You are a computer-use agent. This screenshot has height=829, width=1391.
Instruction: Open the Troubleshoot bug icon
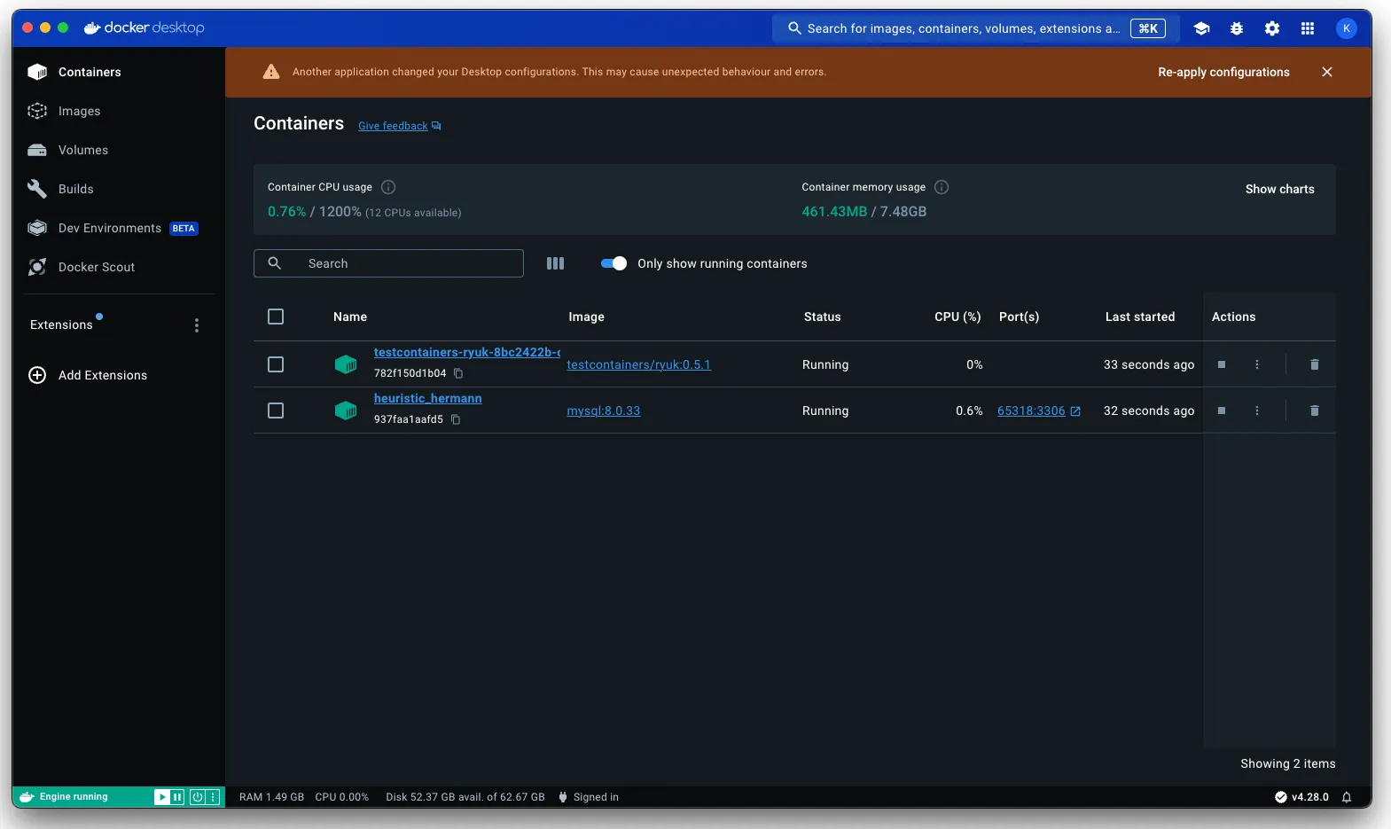(x=1237, y=28)
